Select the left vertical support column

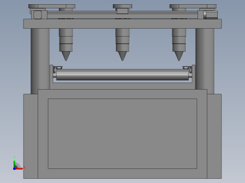(40, 61)
